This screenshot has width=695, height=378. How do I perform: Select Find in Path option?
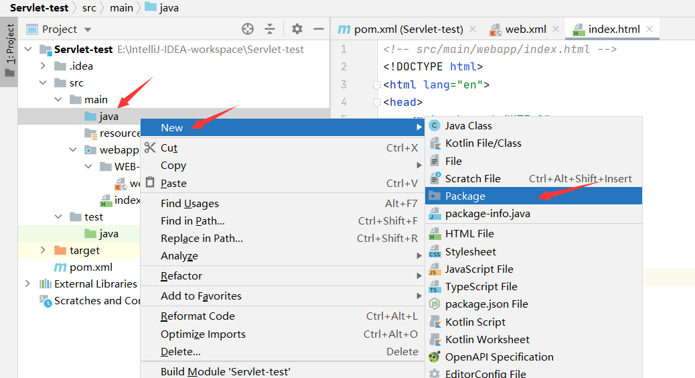click(x=283, y=220)
